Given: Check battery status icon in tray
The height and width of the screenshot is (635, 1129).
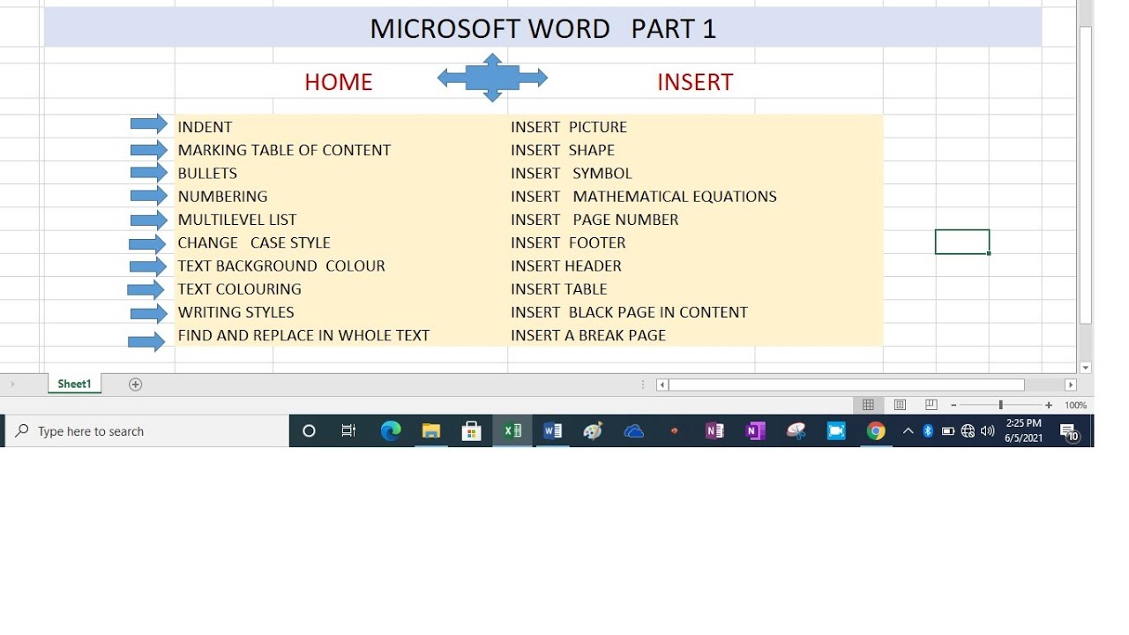Looking at the screenshot, I should pyautogui.click(x=948, y=431).
